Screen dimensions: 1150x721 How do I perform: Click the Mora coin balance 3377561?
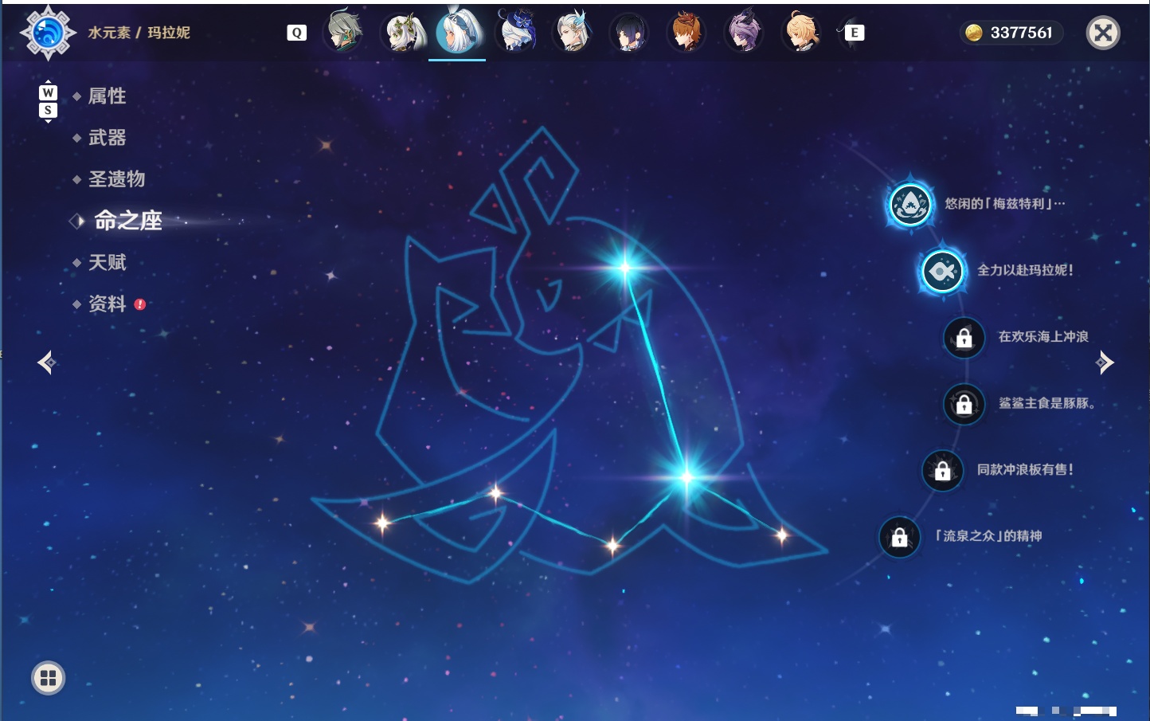pyautogui.click(x=1010, y=33)
